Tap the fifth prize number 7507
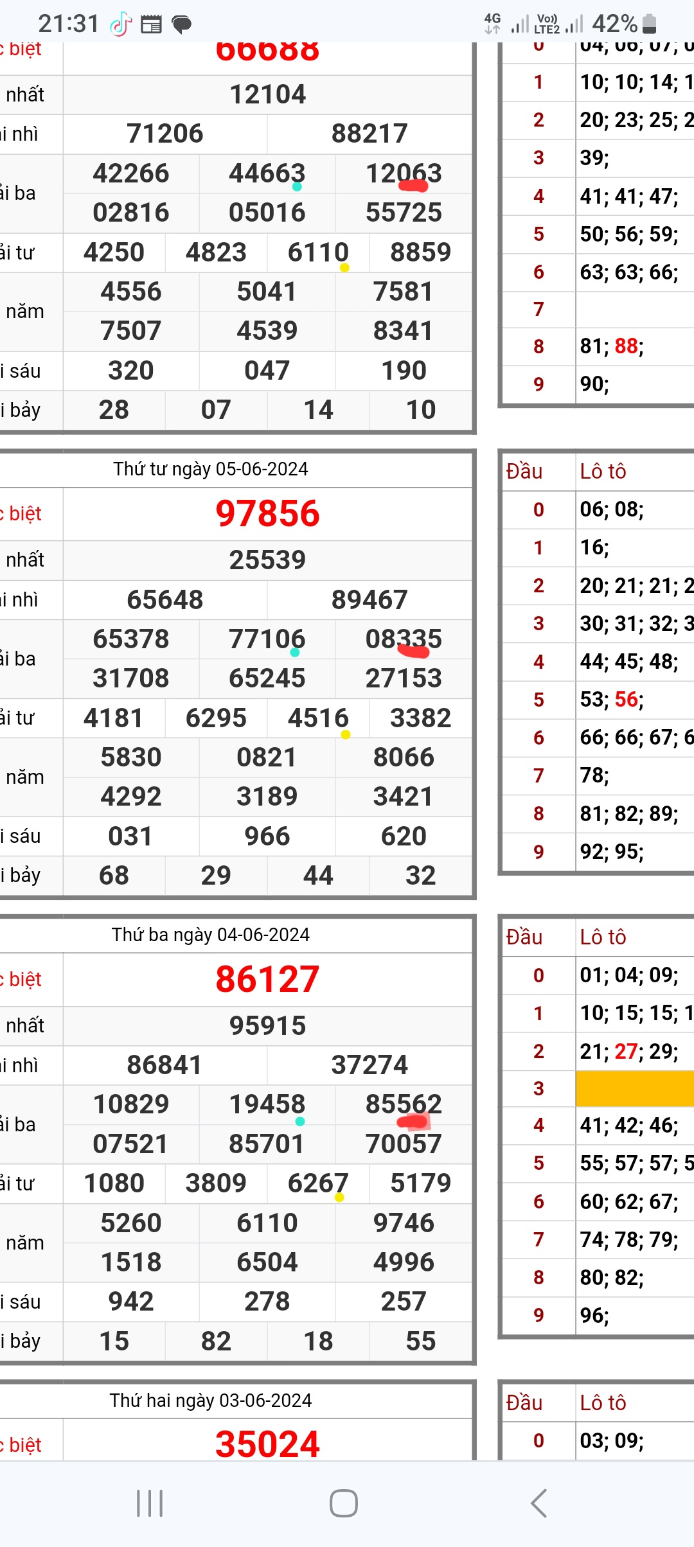694x1547 pixels. point(131,331)
